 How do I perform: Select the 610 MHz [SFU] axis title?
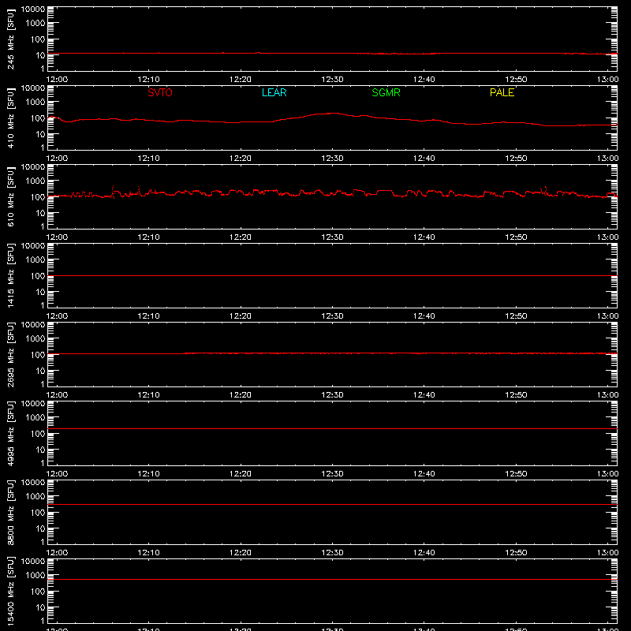10,196
